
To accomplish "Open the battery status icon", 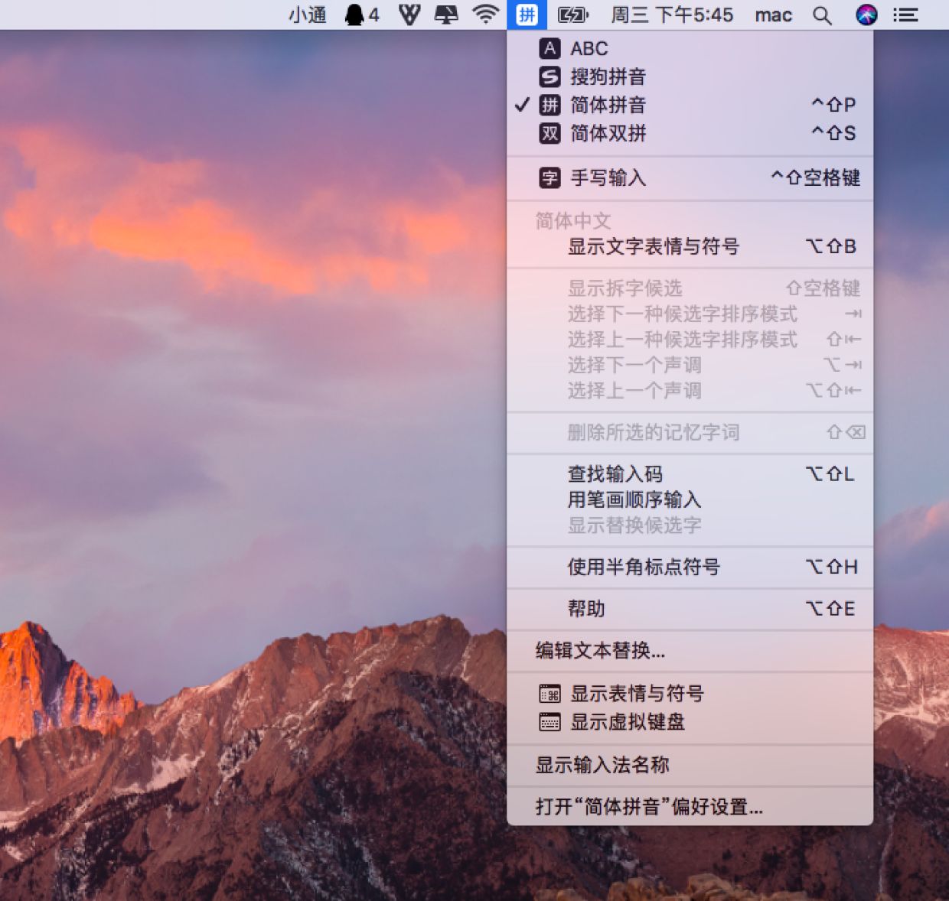I will [572, 15].
